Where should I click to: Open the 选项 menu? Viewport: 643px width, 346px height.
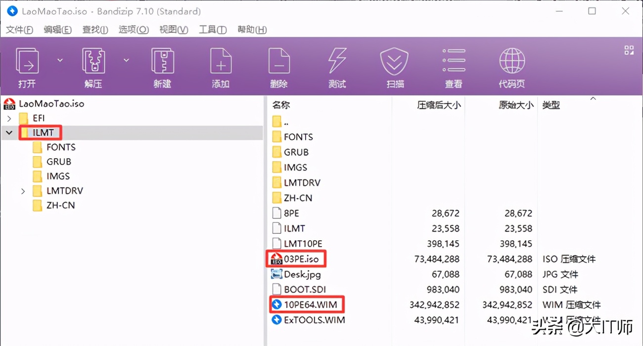click(x=133, y=30)
